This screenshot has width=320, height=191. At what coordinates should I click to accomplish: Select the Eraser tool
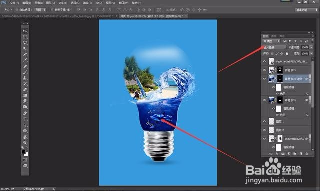pos(25,90)
